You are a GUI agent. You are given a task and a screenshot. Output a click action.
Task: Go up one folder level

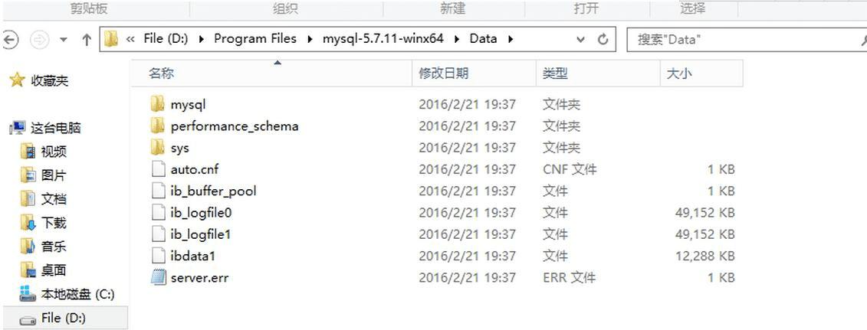[87, 39]
